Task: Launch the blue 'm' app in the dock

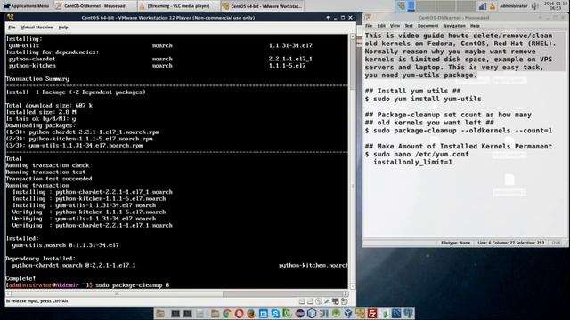Action: 264,314
